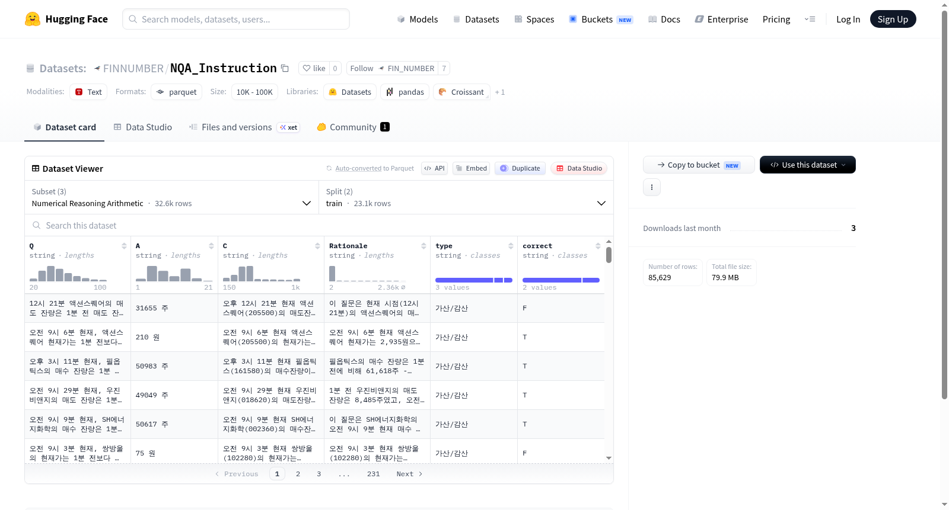Sort column Q using its sort arrows

click(x=124, y=246)
